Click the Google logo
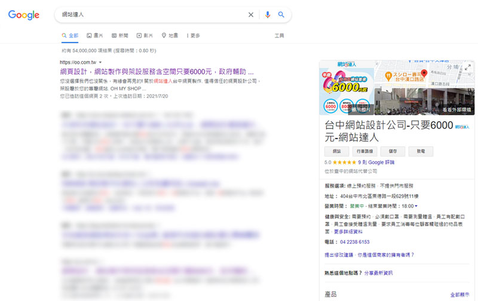This screenshot has height=301, width=478. tap(24, 14)
